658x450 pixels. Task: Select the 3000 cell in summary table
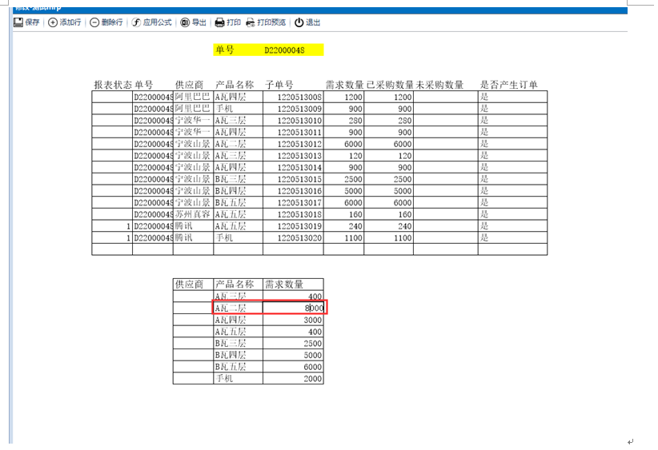tap(293, 320)
